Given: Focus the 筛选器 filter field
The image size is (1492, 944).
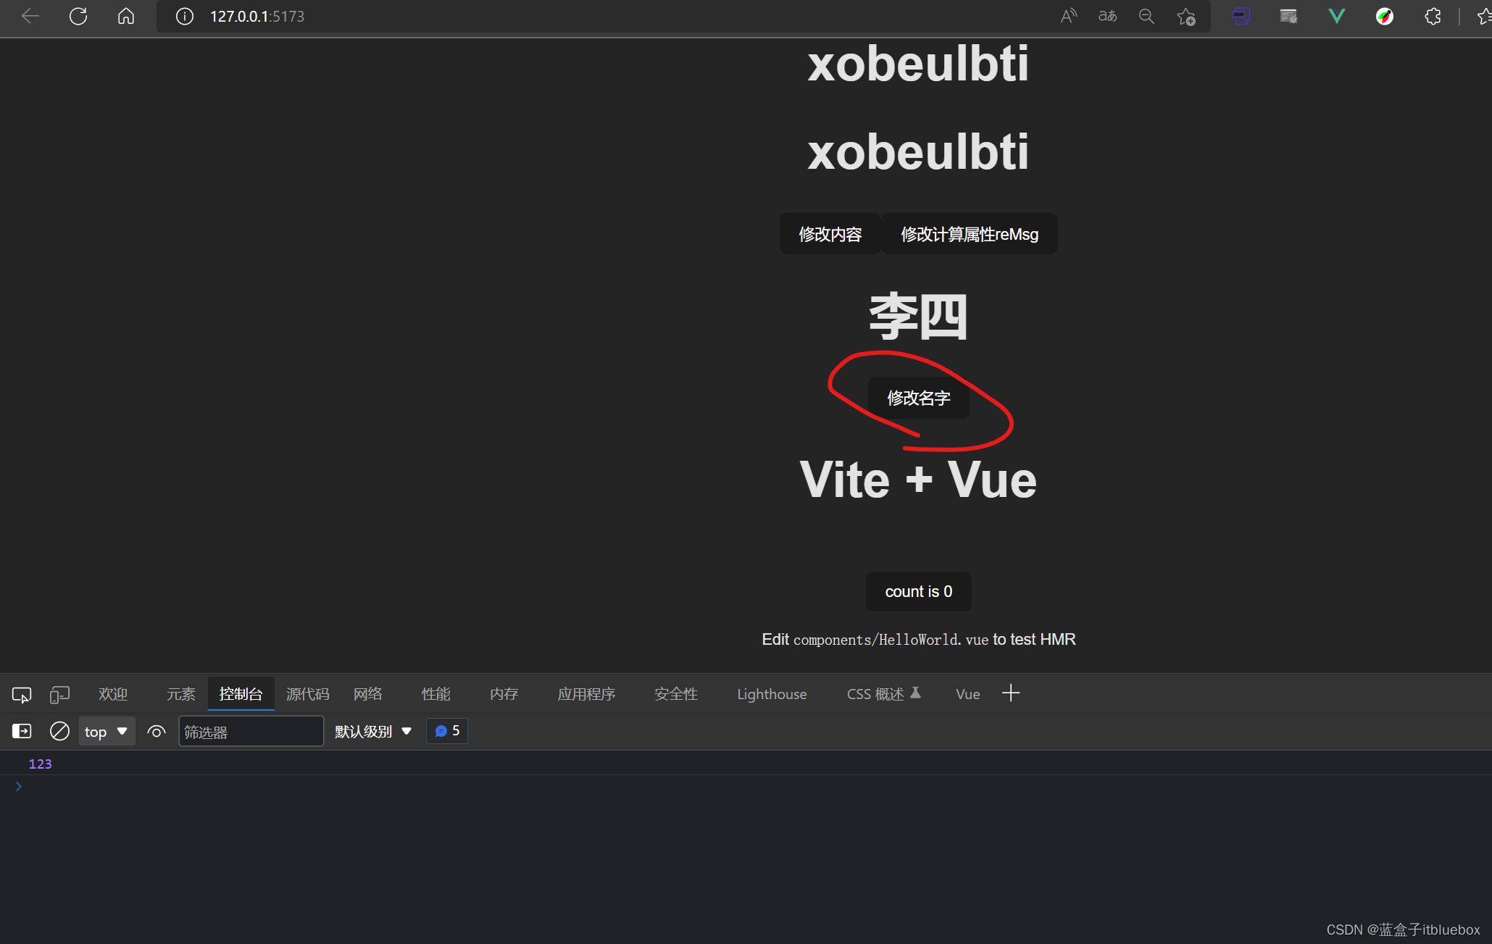Looking at the screenshot, I should pos(251,731).
